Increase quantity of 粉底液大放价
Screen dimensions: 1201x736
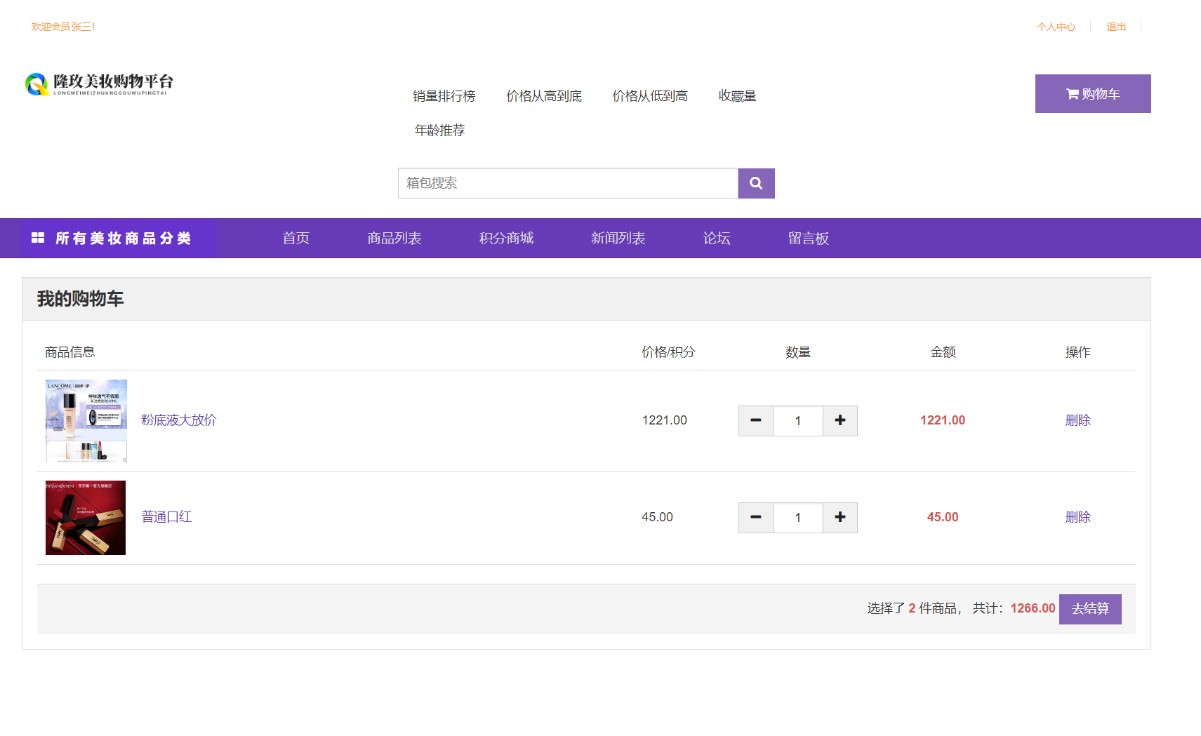tap(840, 421)
